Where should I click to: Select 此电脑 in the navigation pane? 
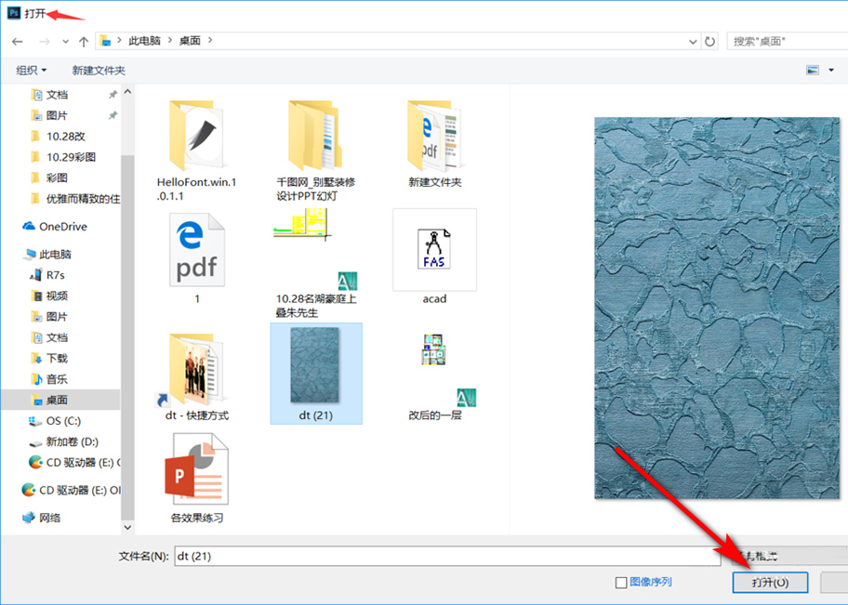(55, 254)
